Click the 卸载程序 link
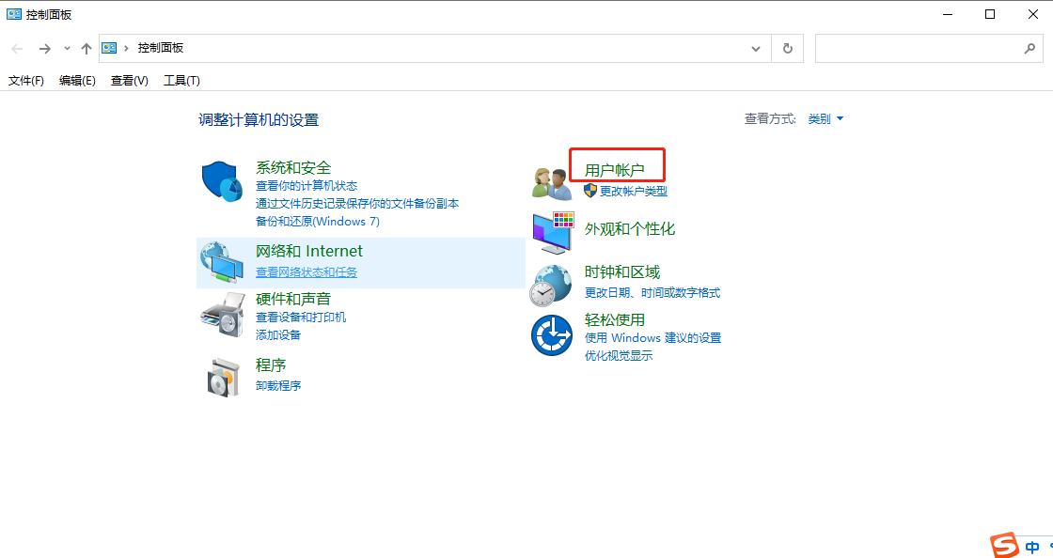Screen dimensions: 1053x558 tap(279, 385)
